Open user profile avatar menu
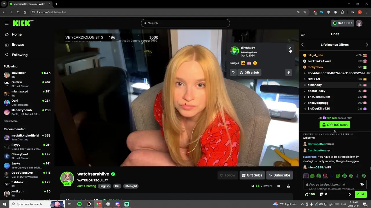 [359, 23]
